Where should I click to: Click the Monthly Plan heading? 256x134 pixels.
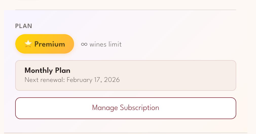(x=47, y=70)
